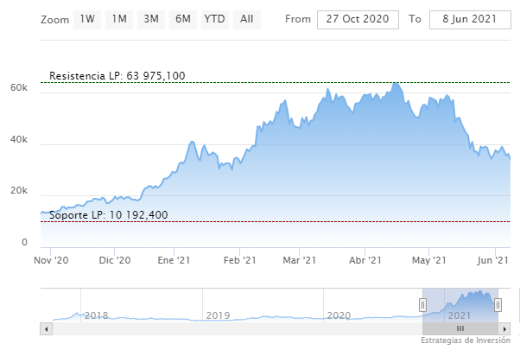Click the price peak near Abr '21
520x350 pixels.
pyautogui.click(x=396, y=84)
